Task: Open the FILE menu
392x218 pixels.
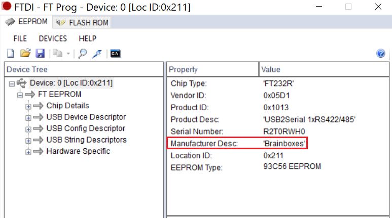Action: click(20, 38)
